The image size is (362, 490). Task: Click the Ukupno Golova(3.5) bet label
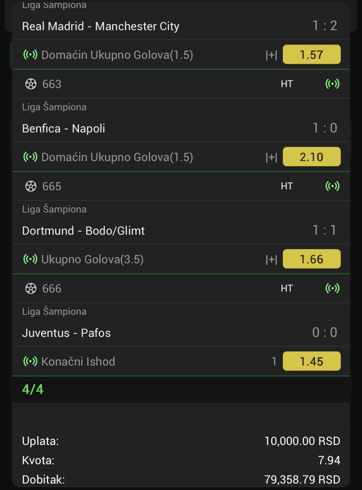point(92,260)
